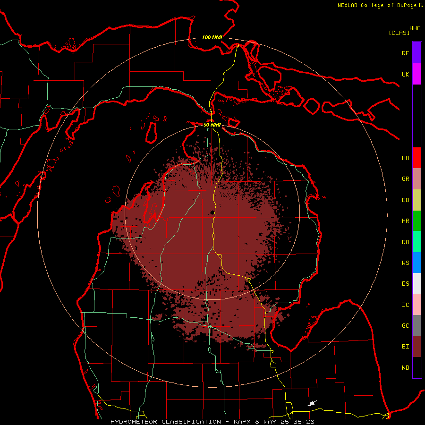Image resolution: width=425 pixels, height=425 pixels.
Task: Click the 'NEXLAB-College of DuPage' credit text
Action: pyautogui.click(x=377, y=5)
